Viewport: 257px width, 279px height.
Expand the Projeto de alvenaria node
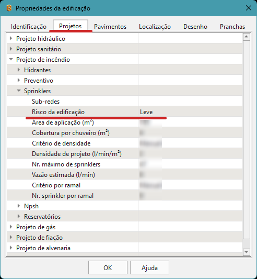click(x=11, y=248)
